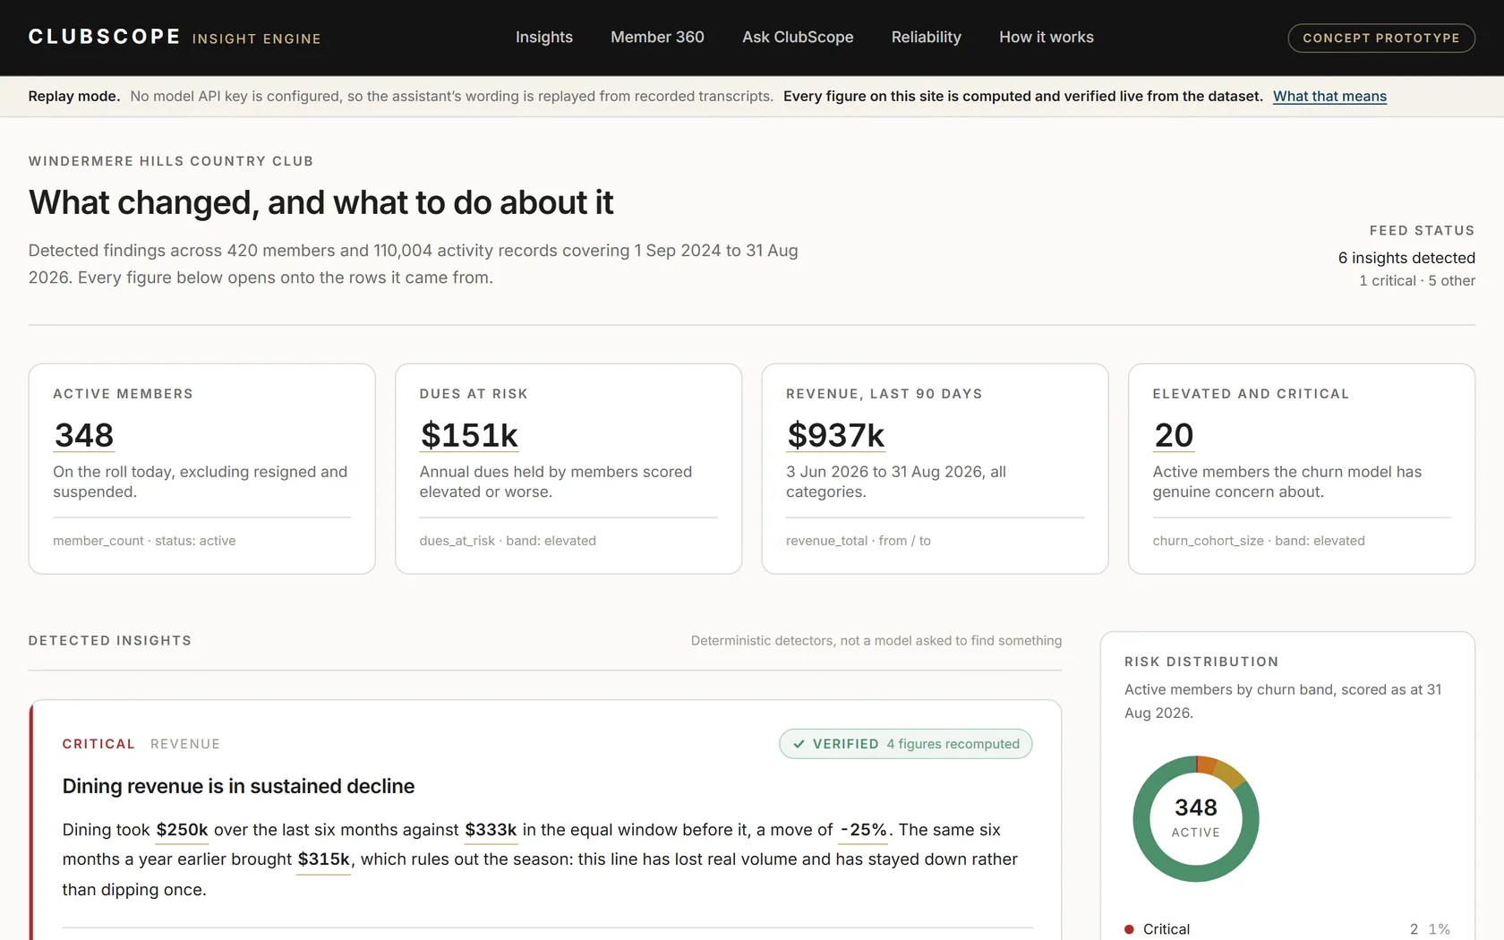Follow the 'What that means' link
Image resolution: width=1504 pixels, height=940 pixels.
tap(1329, 96)
